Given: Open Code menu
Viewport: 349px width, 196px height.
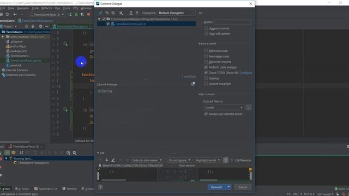Looking at the screenshot, I should (x=35, y=8).
